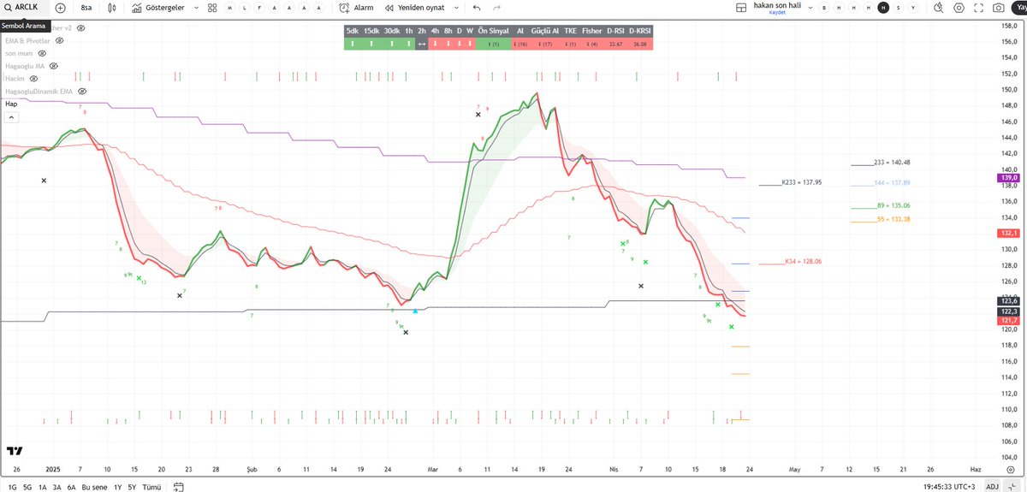Expand the layout management dropdown chevron
Viewport: 1027px width, 492px height.
[x=810, y=8]
